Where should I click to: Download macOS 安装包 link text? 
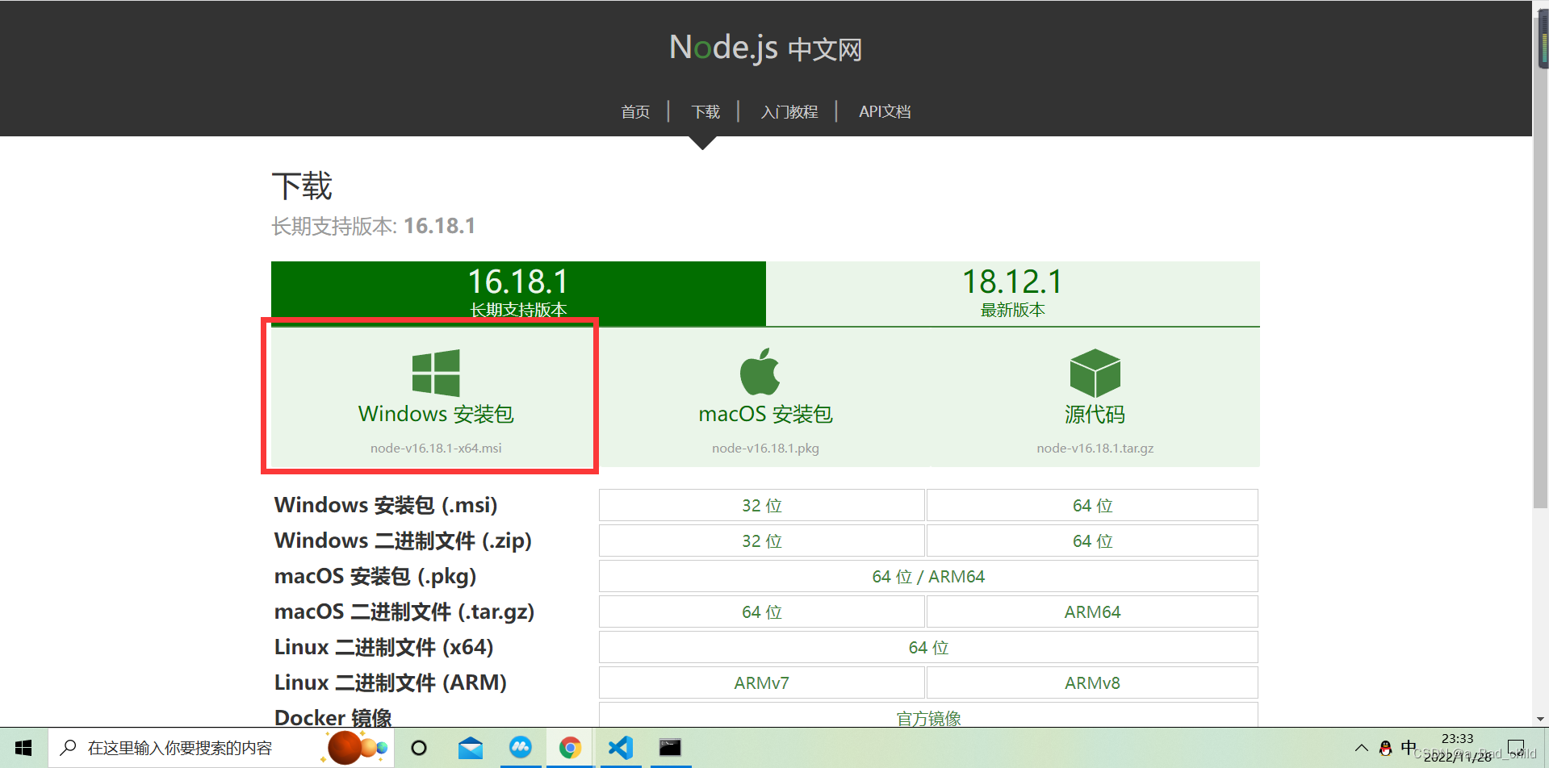765,414
